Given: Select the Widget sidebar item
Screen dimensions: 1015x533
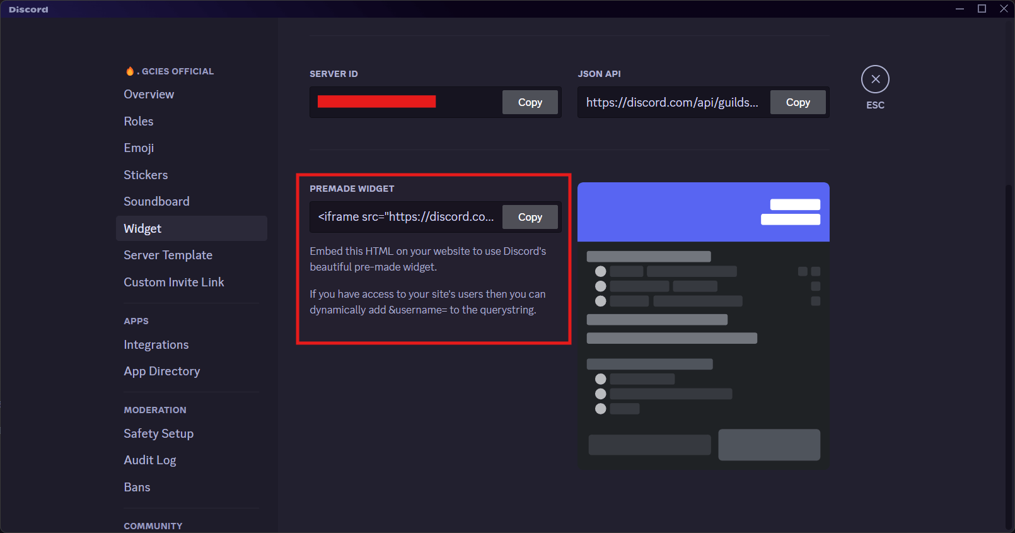Looking at the screenshot, I should (x=192, y=228).
